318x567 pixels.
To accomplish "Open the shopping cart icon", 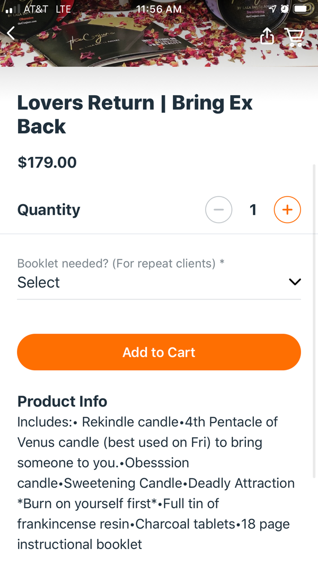I will click(x=294, y=36).
